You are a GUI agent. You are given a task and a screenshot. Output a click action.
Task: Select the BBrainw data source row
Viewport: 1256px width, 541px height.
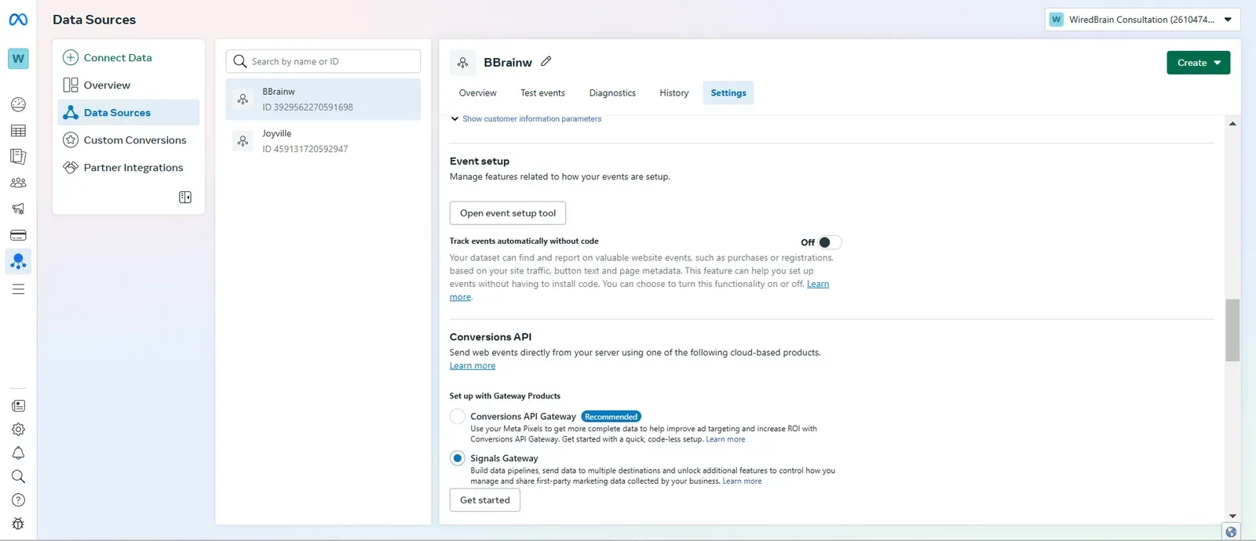pyautogui.click(x=323, y=100)
